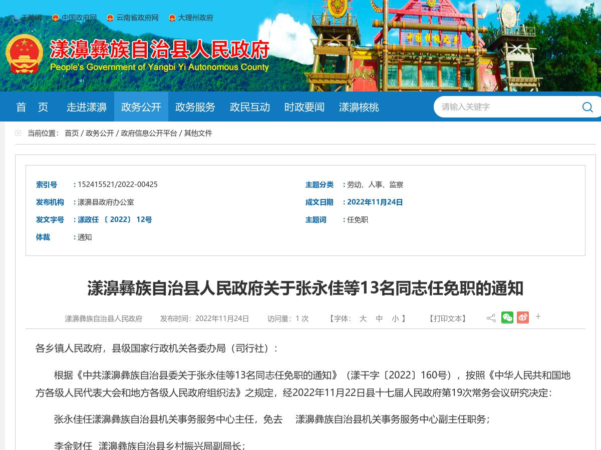This screenshot has width=601, height=450.
Task: Click the Sina Weibo share icon
Action: click(x=523, y=317)
